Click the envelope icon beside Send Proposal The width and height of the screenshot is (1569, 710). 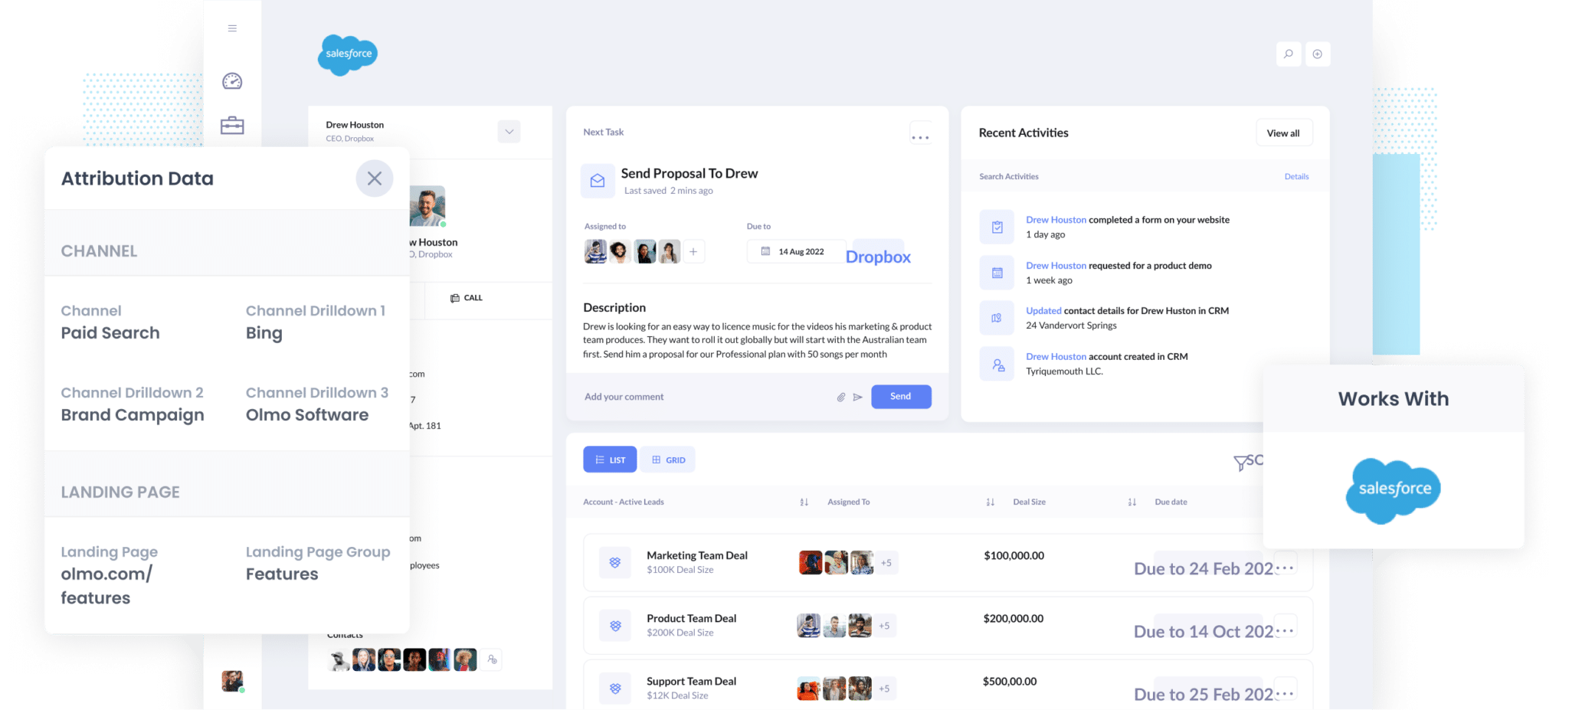(x=598, y=181)
